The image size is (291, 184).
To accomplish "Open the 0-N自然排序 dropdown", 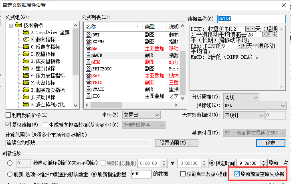I will [143, 125].
